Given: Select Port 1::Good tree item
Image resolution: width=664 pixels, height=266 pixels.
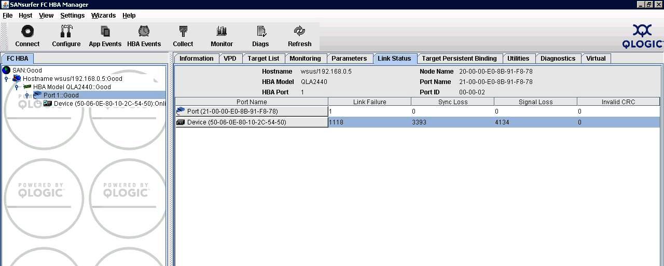Looking at the screenshot, I should pos(61,95).
